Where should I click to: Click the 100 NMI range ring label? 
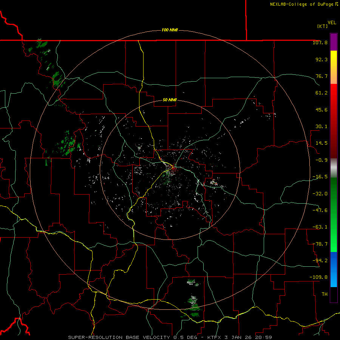[x=170, y=30]
